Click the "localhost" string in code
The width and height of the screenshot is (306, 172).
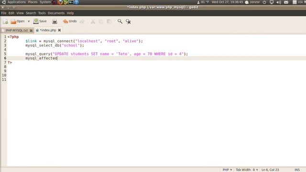pyautogui.click(x=87, y=41)
